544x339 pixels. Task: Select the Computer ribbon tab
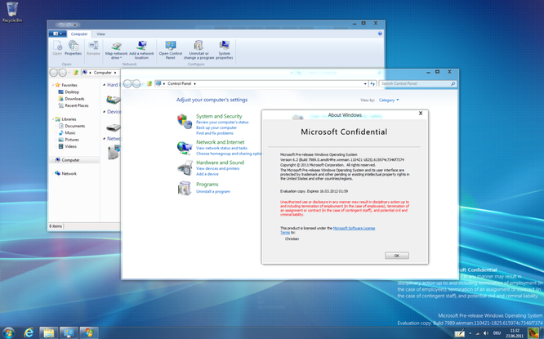click(x=78, y=33)
